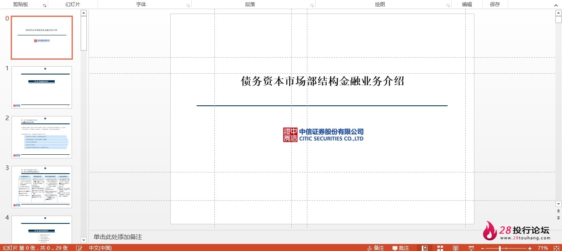This screenshot has height=251, width=562.
Task: Click the 保存 ribbon group label
Action: click(495, 5)
